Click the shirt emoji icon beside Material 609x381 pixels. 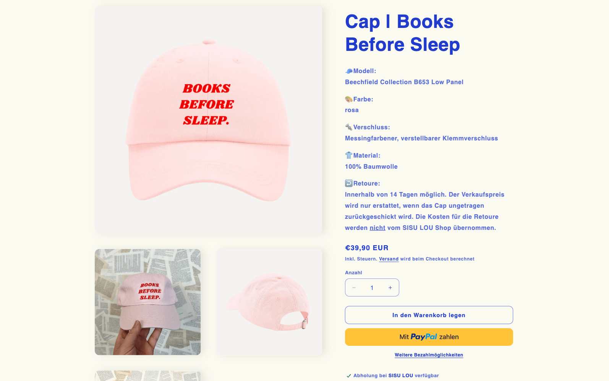[349, 155]
